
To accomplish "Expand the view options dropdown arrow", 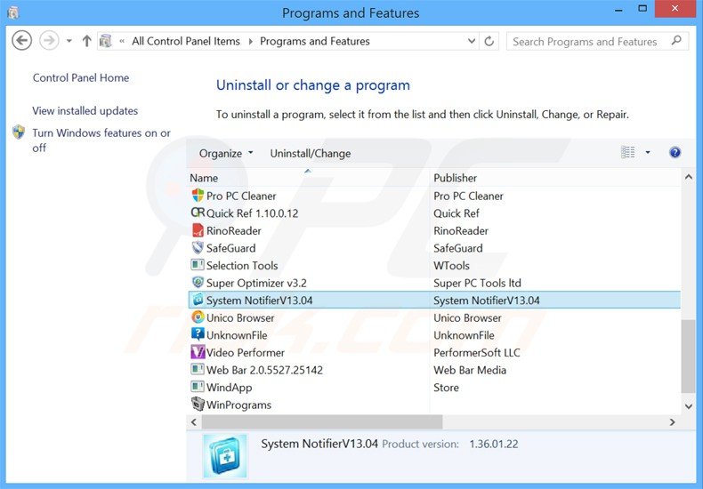I will pos(648,153).
